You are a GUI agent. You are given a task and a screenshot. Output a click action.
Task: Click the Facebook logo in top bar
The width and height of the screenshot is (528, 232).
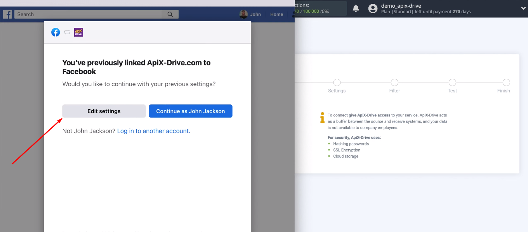tap(7, 14)
